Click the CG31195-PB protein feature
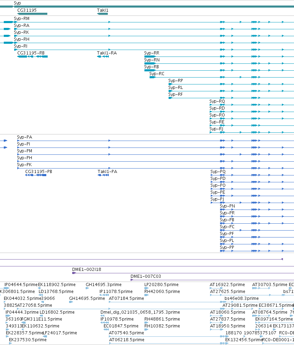The height and width of the screenshot is (345, 294). pyautogui.click(x=36, y=175)
